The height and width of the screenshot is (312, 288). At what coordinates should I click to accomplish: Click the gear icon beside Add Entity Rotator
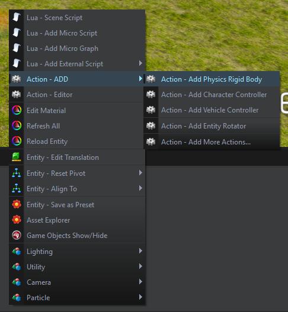click(x=151, y=126)
